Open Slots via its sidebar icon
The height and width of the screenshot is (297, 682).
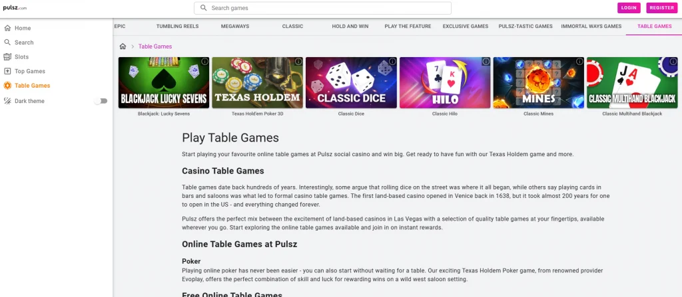(x=7, y=57)
